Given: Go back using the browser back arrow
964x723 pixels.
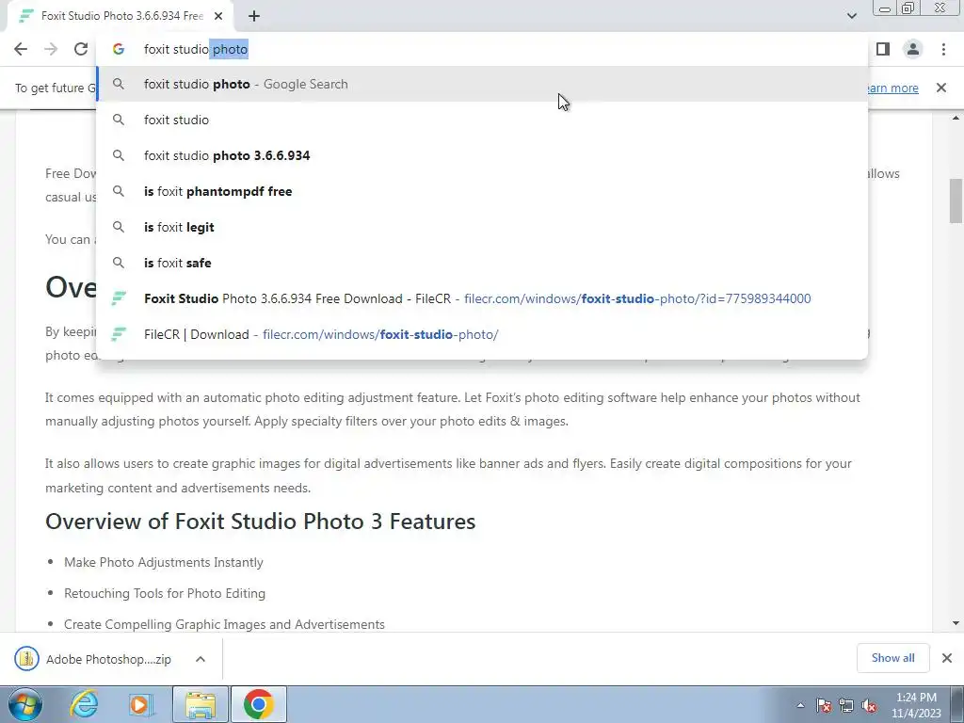Looking at the screenshot, I should [x=21, y=49].
